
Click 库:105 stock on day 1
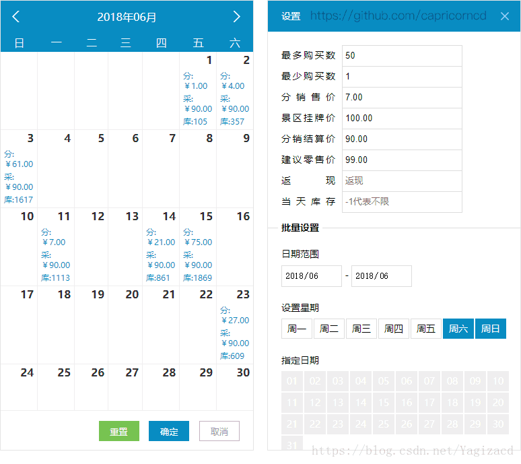pyautogui.click(x=195, y=122)
